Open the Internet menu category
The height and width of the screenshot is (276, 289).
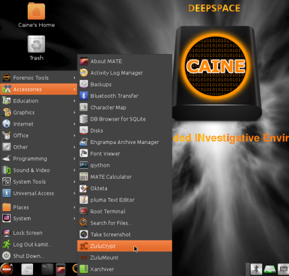39,124
